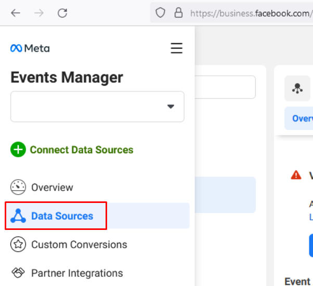Click the green plus Connect icon
This screenshot has width=313, height=286.
(18, 150)
